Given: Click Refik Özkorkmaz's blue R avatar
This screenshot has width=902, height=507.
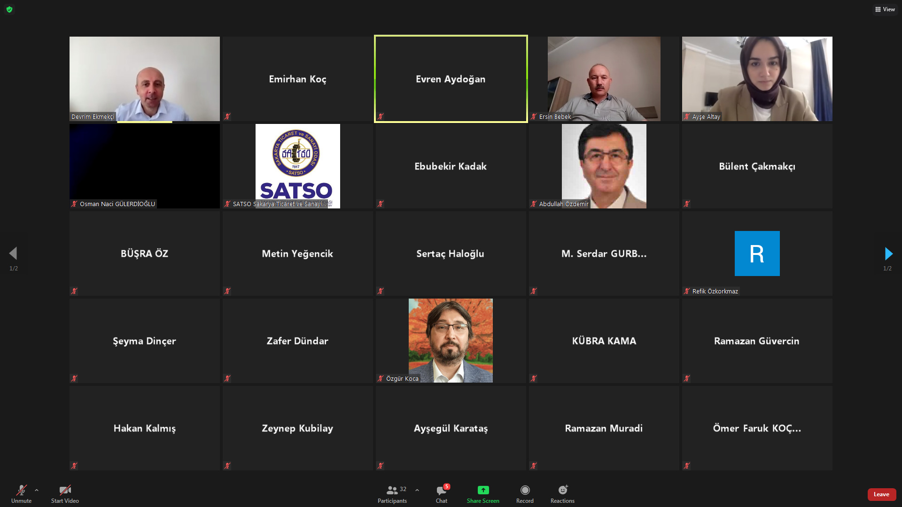Looking at the screenshot, I should click(x=757, y=253).
